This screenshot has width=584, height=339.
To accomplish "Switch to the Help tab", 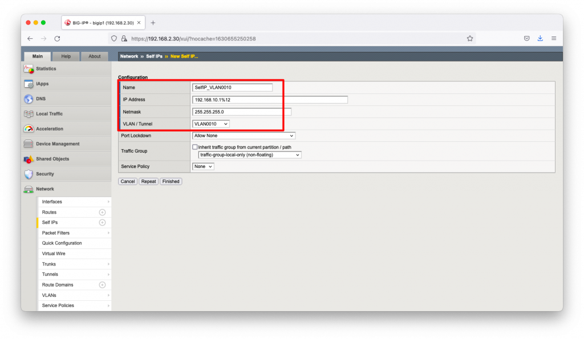I will 66,56.
